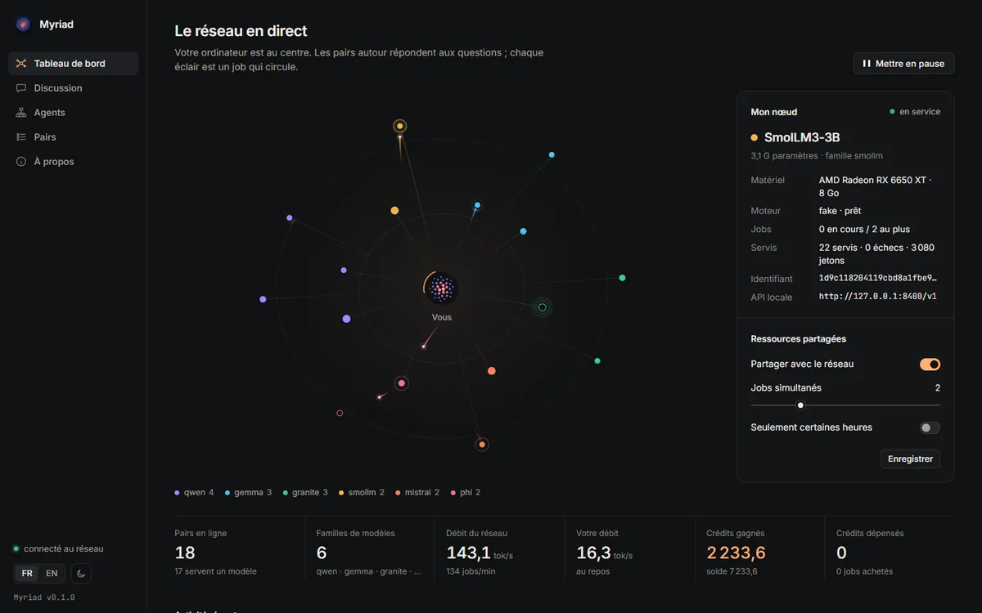Click the hollow pink peer node
This screenshot has height=613, width=982.
point(340,413)
